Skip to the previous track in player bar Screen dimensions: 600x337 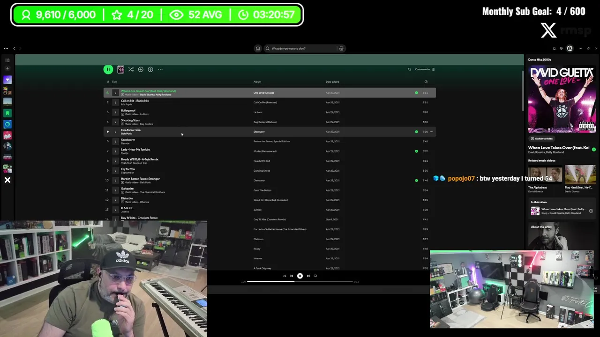click(x=292, y=276)
